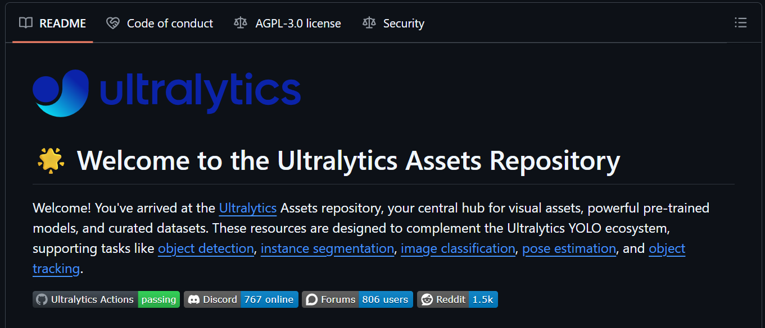765x328 pixels.
Task: Click the Ultralytics Actions passing badge
Action: tap(106, 299)
